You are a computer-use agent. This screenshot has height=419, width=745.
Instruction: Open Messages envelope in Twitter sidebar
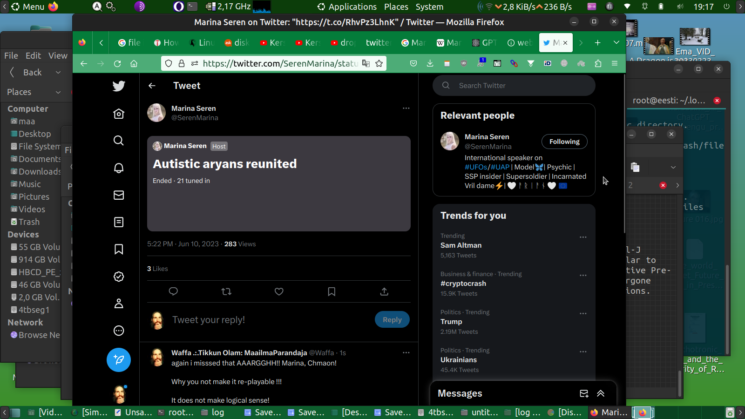[x=119, y=195]
